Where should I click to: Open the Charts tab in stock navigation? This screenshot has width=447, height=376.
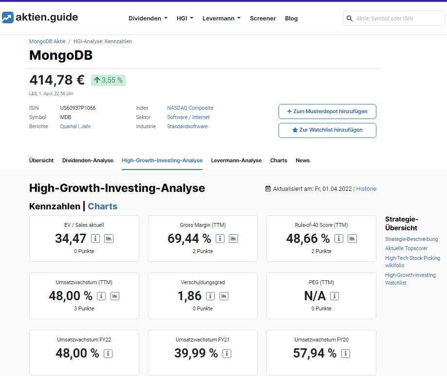click(279, 160)
